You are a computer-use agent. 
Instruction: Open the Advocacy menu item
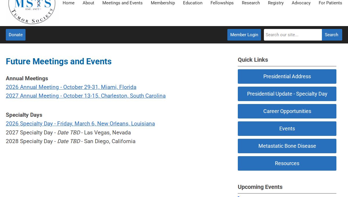pyautogui.click(x=301, y=3)
